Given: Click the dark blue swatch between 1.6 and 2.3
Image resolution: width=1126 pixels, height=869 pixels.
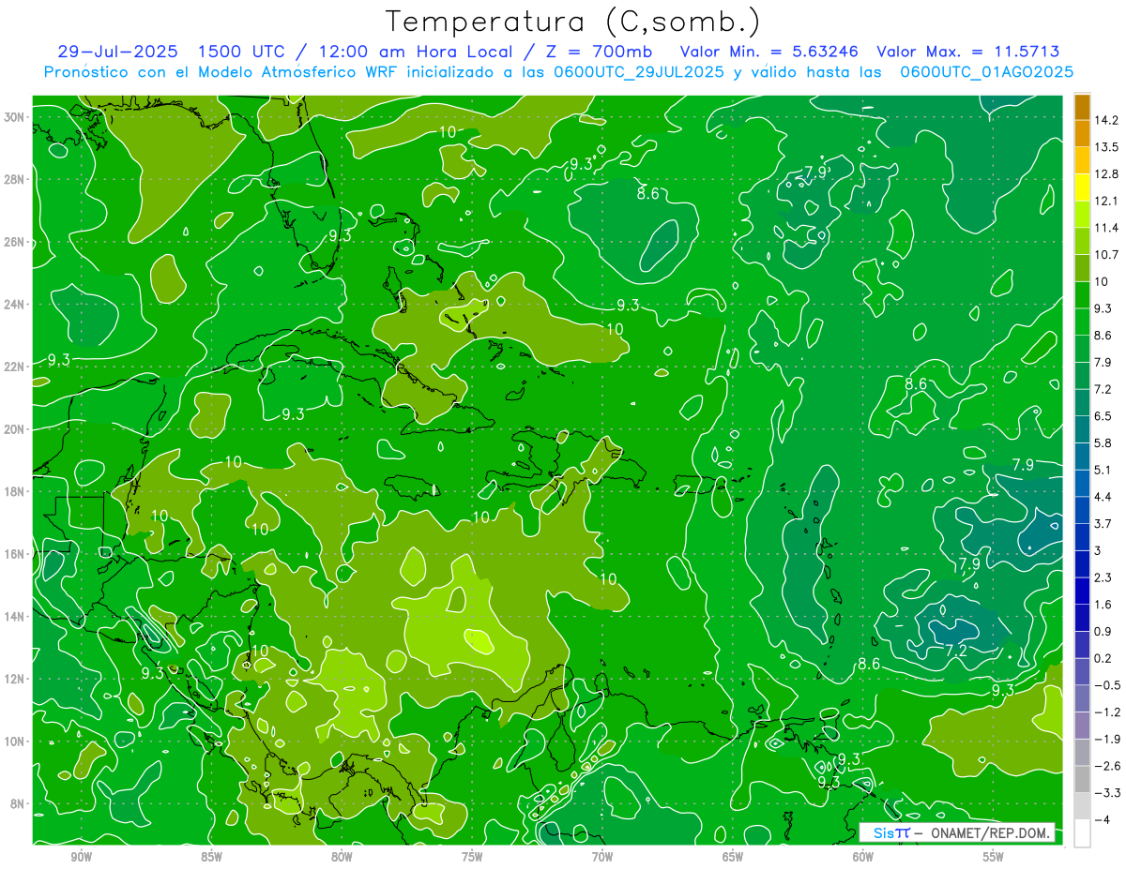Looking at the screenshot, I should click(x=1082, y=591).
